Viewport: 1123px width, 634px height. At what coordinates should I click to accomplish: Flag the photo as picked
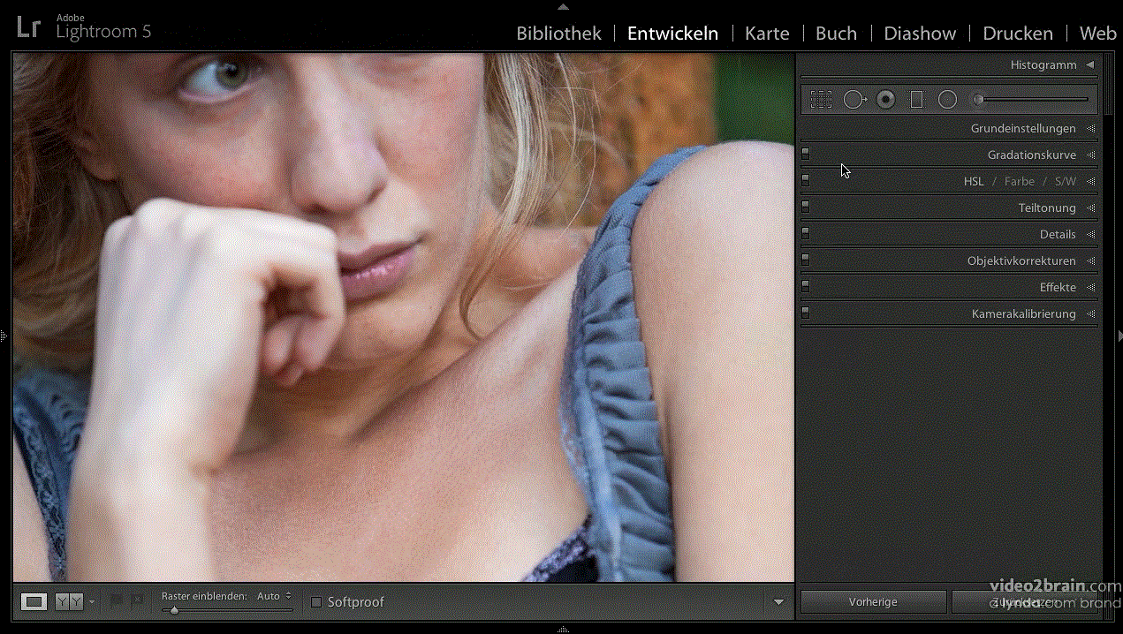click(117, 600)
